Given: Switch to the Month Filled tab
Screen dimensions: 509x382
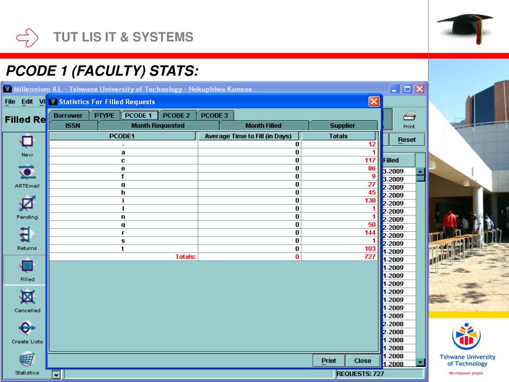Looking at the screenshot, I should (x=263, y=125).
